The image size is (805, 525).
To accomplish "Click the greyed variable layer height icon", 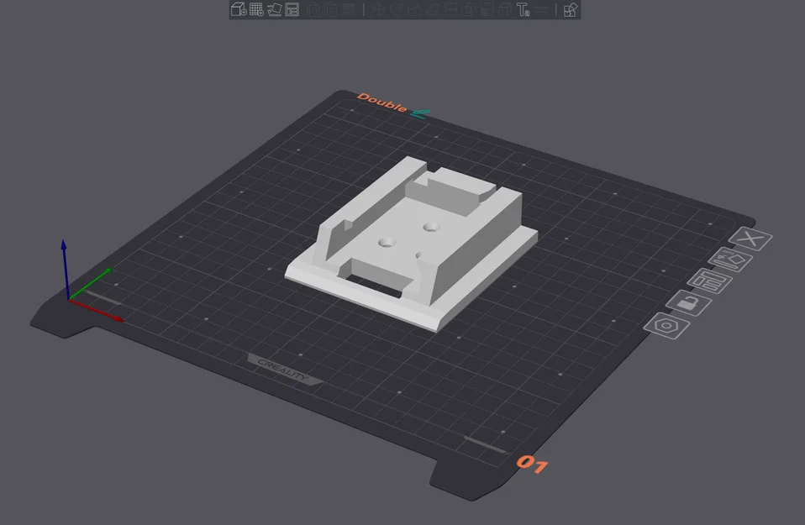I will point(349,9).
